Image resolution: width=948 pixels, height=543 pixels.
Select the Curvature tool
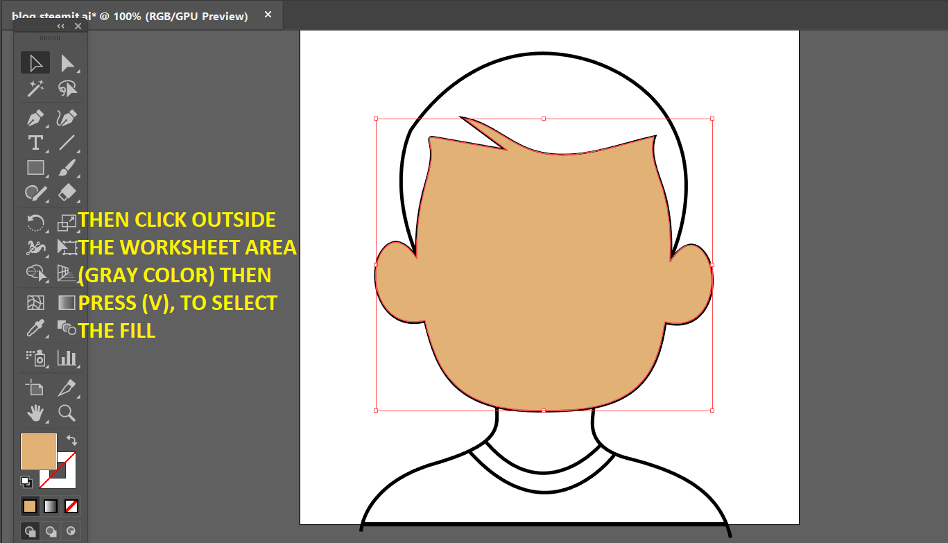(67, 117)
